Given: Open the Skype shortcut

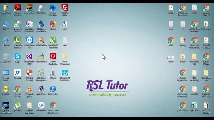Looking at the screenshot, I should point(18,56).
